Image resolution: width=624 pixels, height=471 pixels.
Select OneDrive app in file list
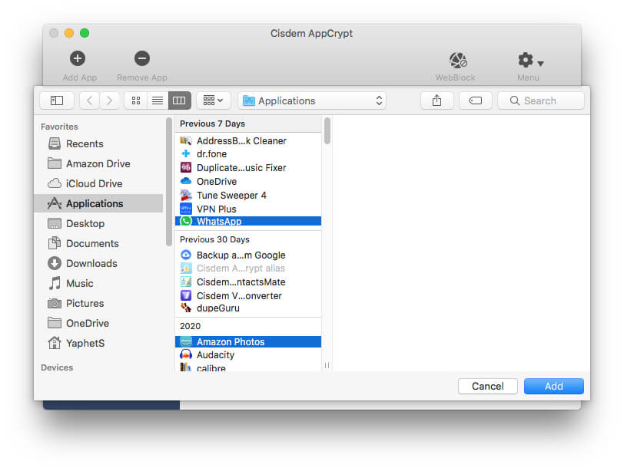pyautogui.click(x=248, y=182)
